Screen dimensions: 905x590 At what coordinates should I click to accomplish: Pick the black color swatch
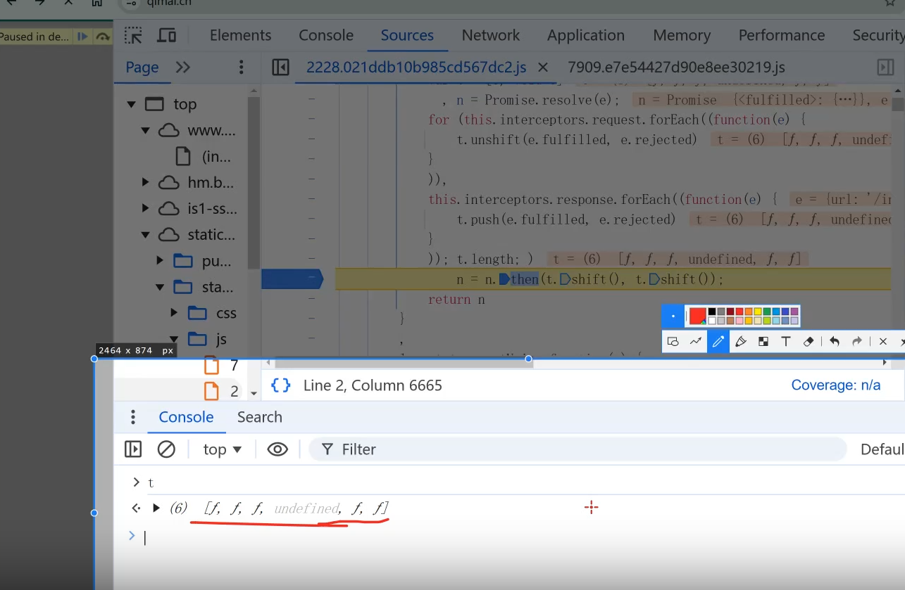[x=712, y=312]
